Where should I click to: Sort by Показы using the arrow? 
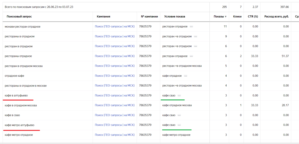226,17
